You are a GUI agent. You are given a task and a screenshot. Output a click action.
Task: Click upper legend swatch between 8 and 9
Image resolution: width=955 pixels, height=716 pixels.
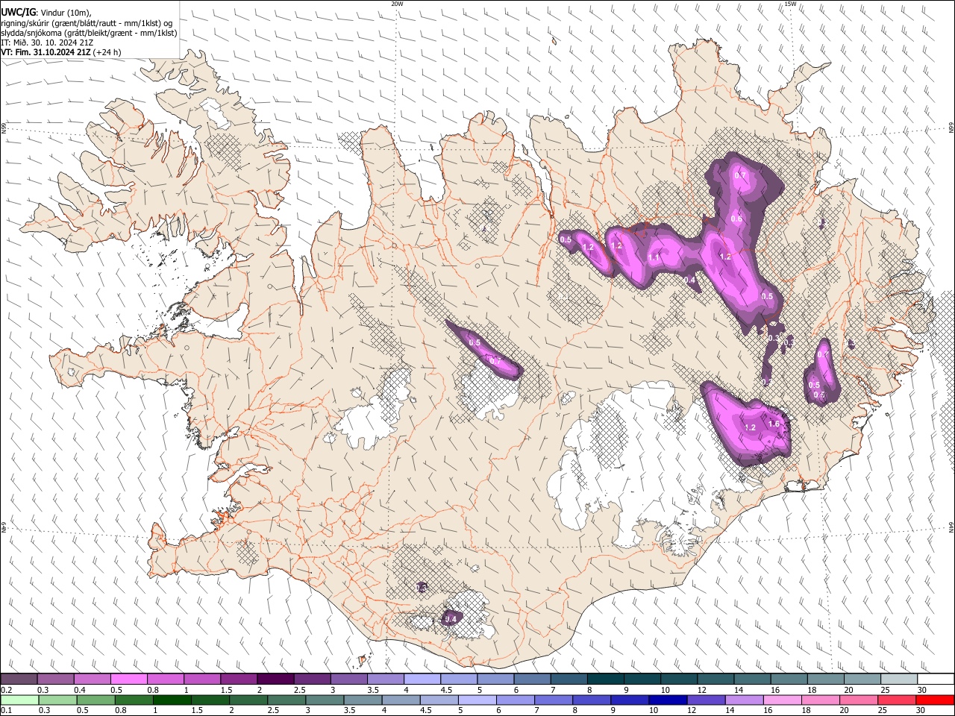pos(605,679)
